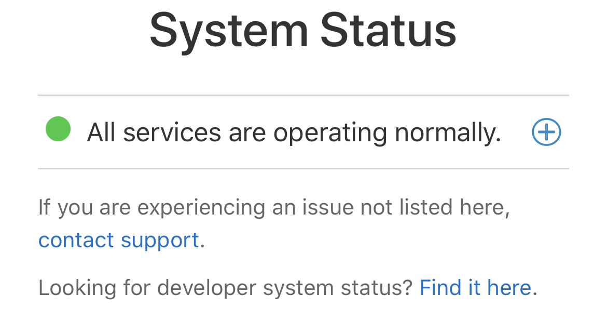Click the word Status in the page title
Image resolution: width=607 pixels, height=320 pixels.
[388, 31]
